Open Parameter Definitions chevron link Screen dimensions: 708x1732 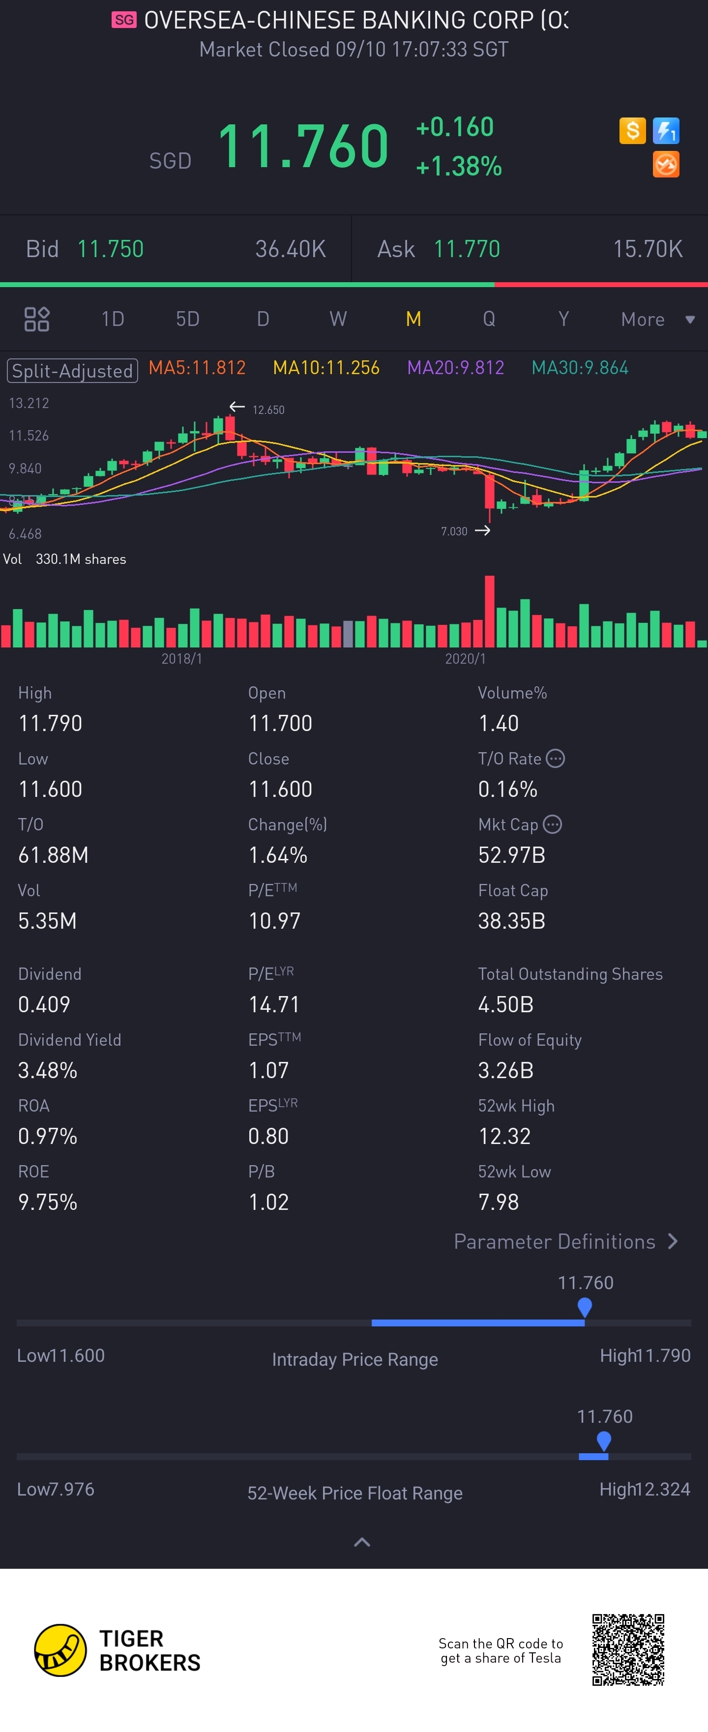566,1241
